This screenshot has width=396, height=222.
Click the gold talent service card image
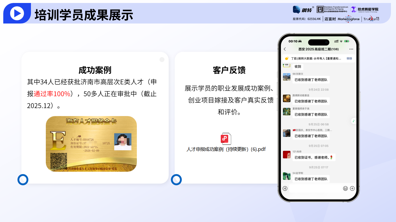pyautogui.click(x=91, y=144)
